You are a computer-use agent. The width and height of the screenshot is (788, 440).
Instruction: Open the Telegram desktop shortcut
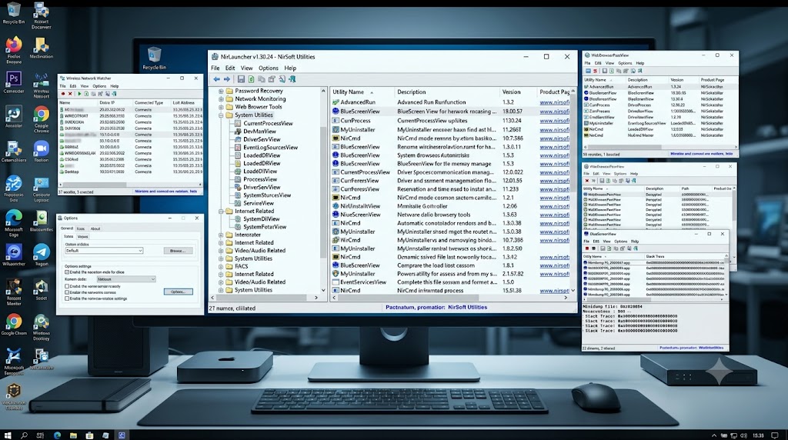(42, 252)
